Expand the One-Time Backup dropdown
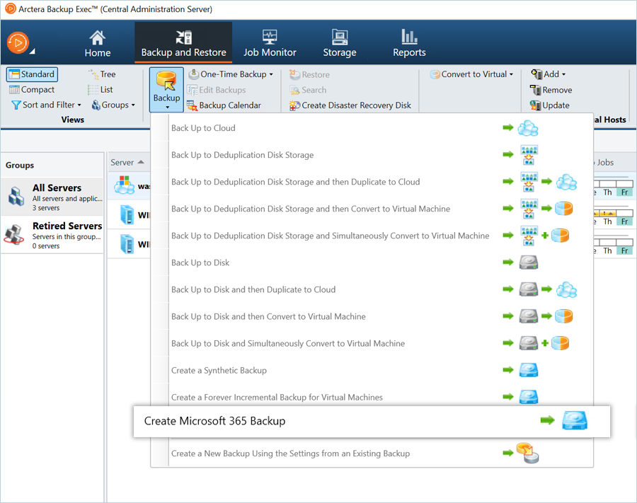This screenshot has width=637, height=503. click(x=231, y=74)
